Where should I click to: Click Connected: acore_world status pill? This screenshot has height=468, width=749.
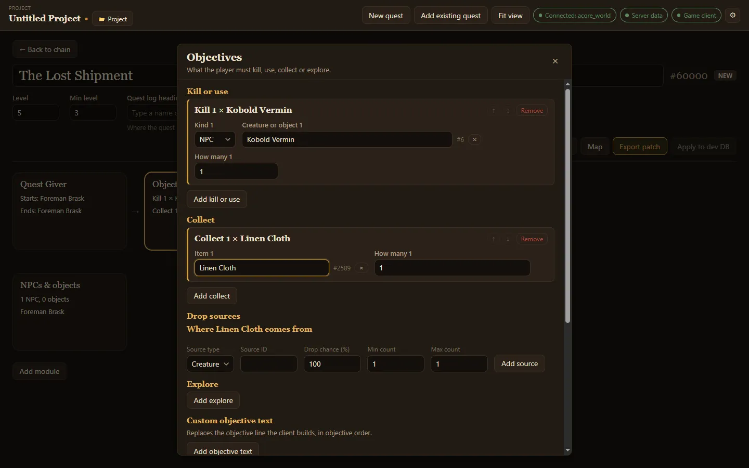(x=575, y=15)
